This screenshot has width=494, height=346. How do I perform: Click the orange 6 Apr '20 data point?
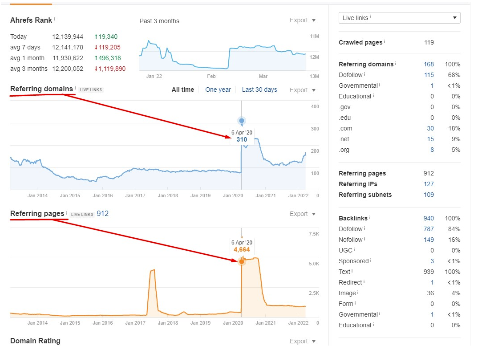242,261
